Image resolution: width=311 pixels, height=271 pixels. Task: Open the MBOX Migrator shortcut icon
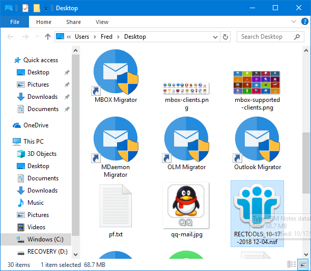116,72
